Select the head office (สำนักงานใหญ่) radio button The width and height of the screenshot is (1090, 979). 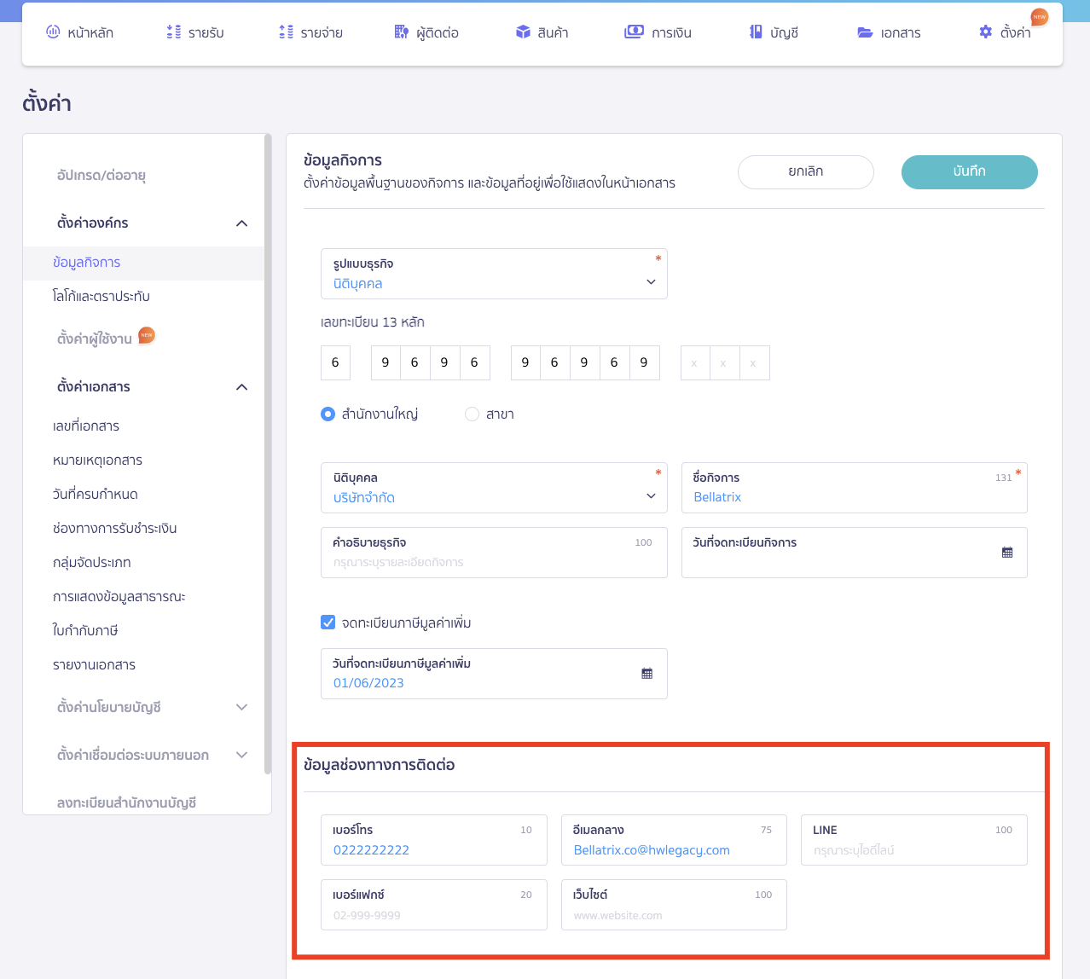328,414
